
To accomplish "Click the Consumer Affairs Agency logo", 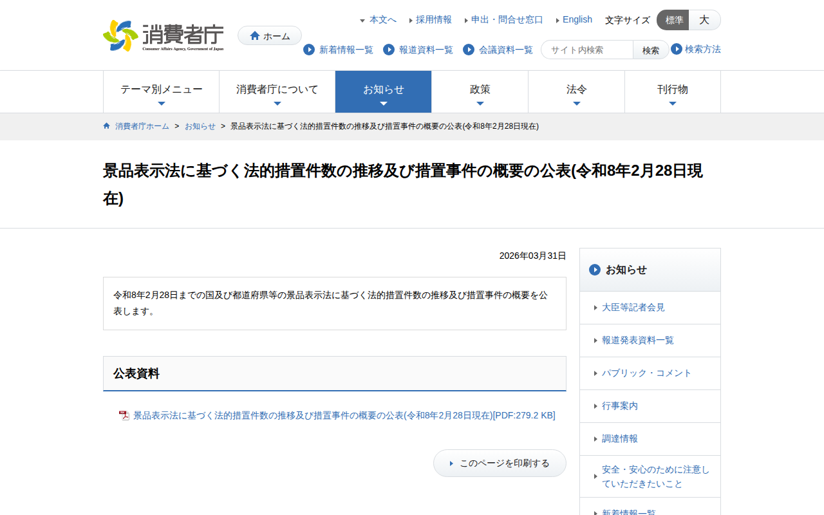I will click(x=164, y=36).
